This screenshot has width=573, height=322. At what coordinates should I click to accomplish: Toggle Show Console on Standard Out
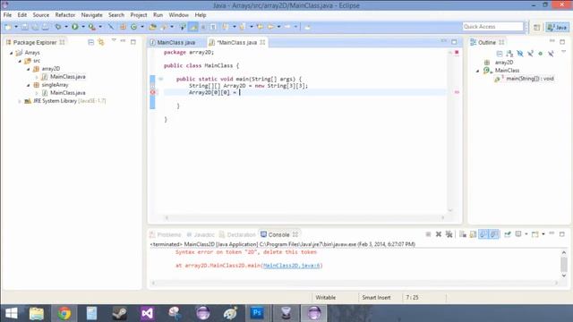tap(483, 234)
